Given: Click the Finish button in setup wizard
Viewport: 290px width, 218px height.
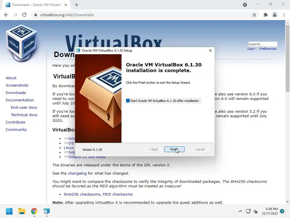Looking at the screenshot, I should tap(174, 149).
